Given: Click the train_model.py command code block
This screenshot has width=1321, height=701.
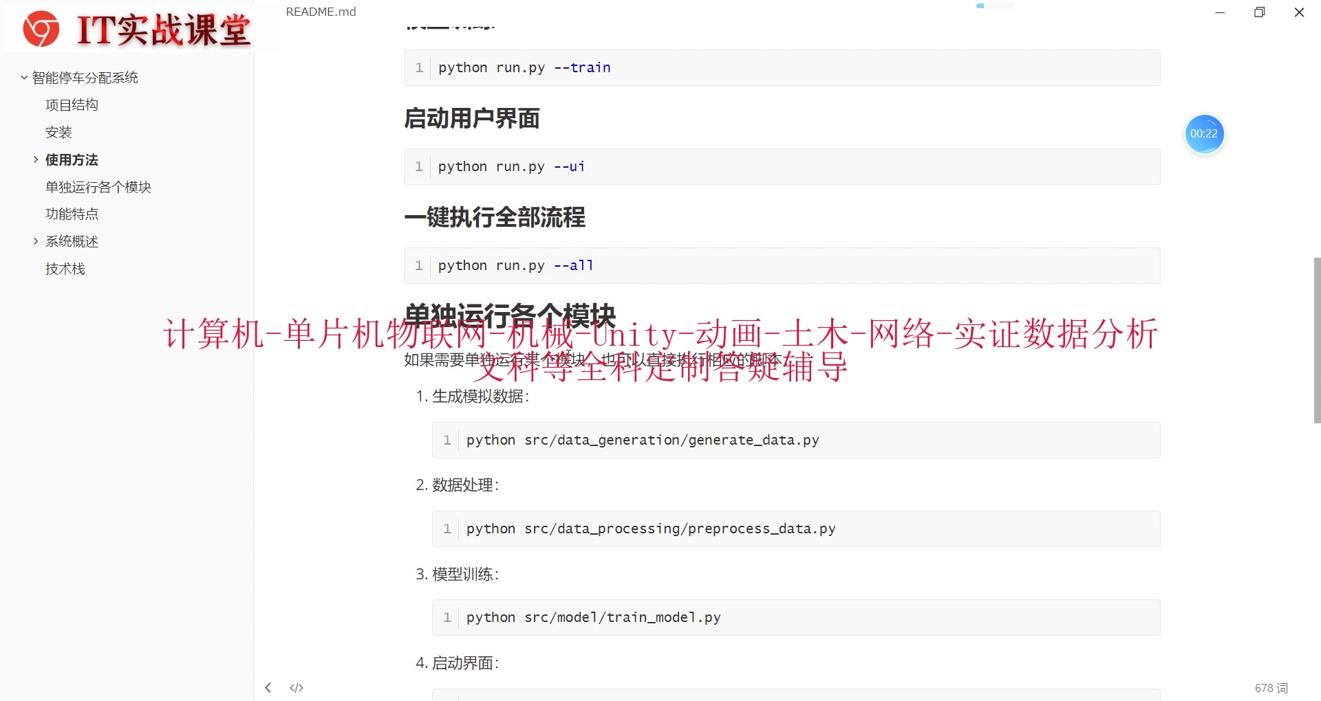Looking at the screenshot, I should pyautogui.click(x=796, y=617).
